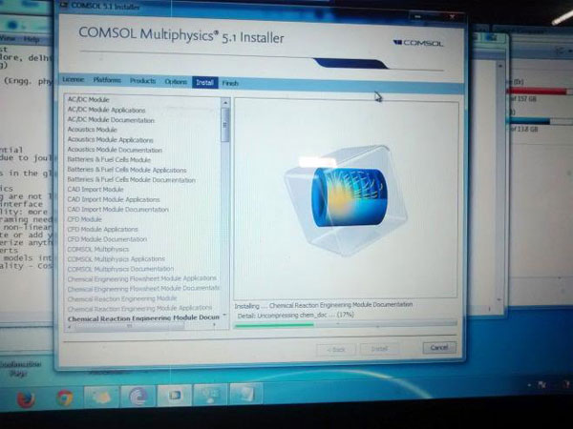Click the green installation progress bar
The image size is (573, 429).
tap(274, 325)
